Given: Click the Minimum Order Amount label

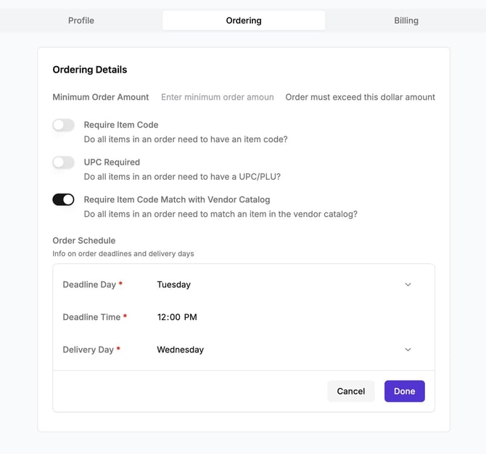Looking at the screenshot, I should pyautogui.click(x=101, y=97).
